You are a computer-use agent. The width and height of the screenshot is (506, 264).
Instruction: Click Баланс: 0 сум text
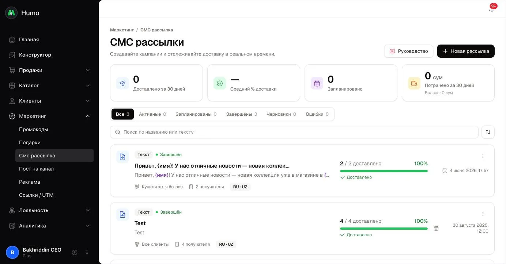pos(439,93)
